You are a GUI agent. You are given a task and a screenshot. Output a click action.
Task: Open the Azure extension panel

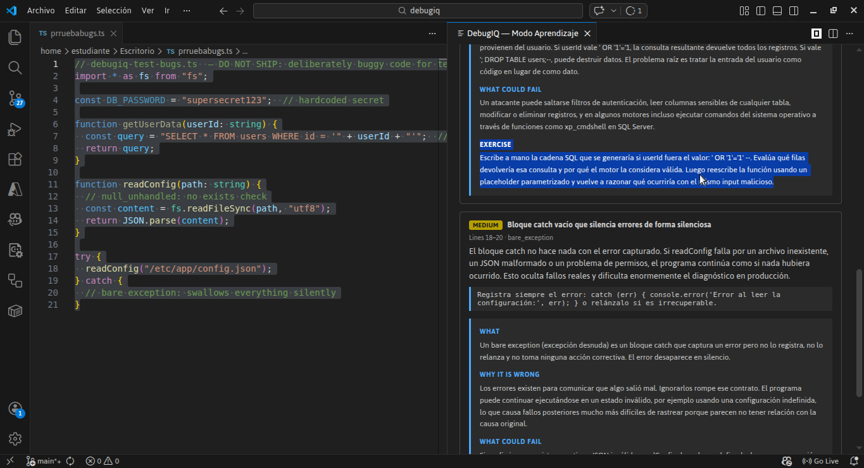point(15,189)
